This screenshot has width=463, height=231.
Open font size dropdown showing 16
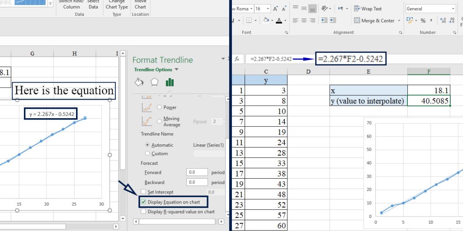[268, 9]
